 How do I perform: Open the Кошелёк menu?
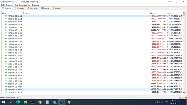10,5
